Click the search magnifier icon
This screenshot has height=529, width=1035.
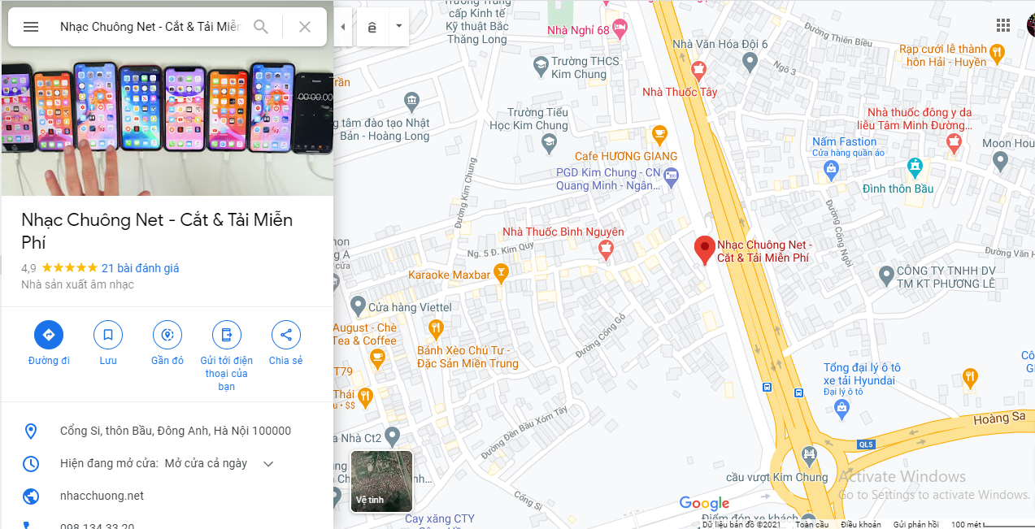[x=261, y=27]
